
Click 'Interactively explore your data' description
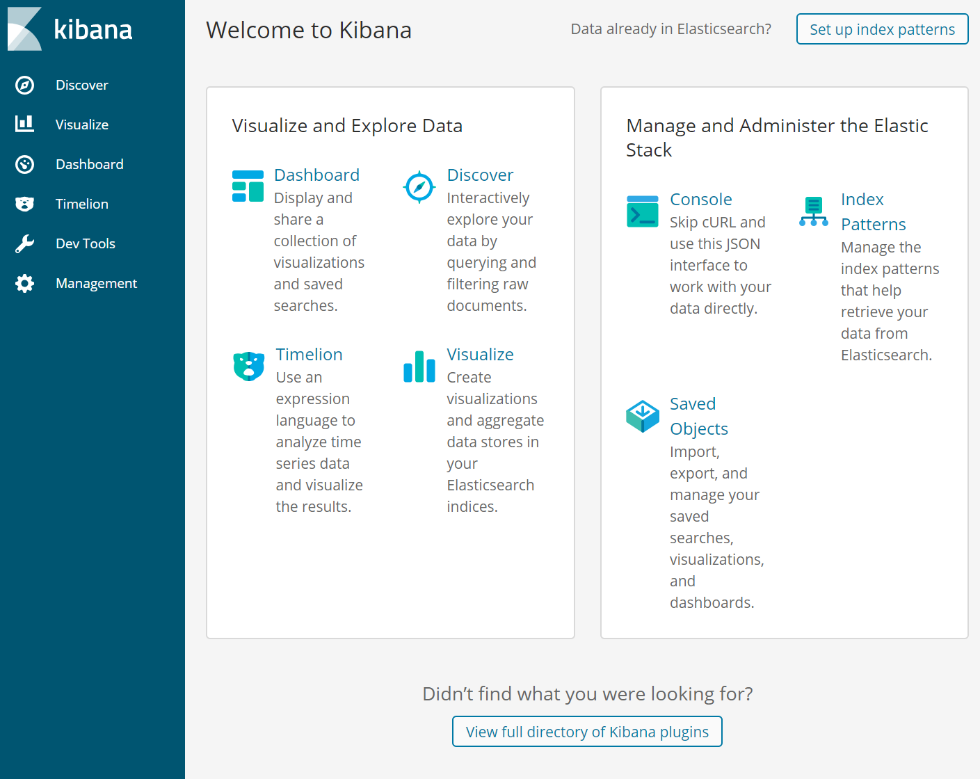492,252
